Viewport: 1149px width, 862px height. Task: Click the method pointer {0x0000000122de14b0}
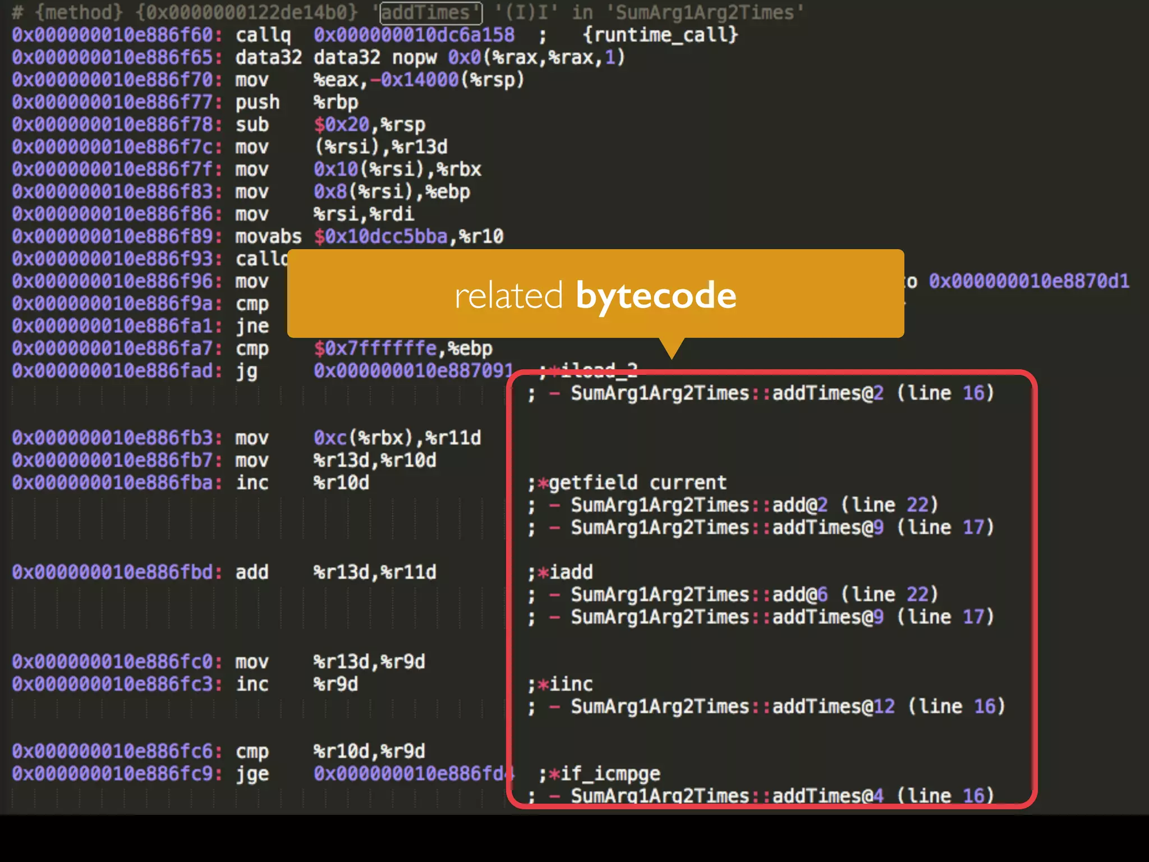246,13
